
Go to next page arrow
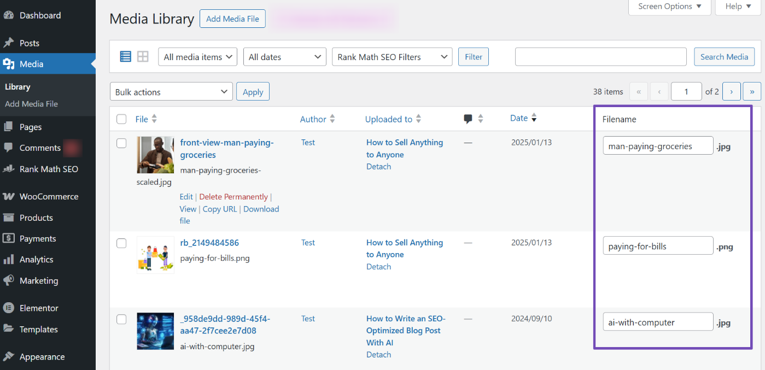731,92
